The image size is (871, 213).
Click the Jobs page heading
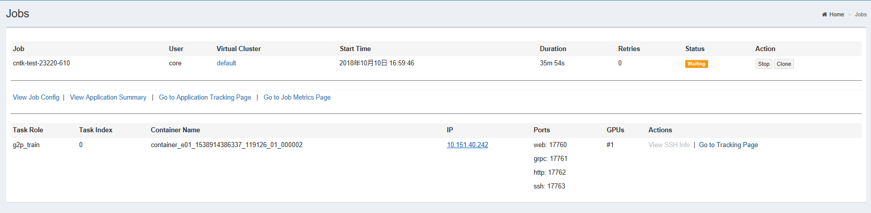pos(17,14)
